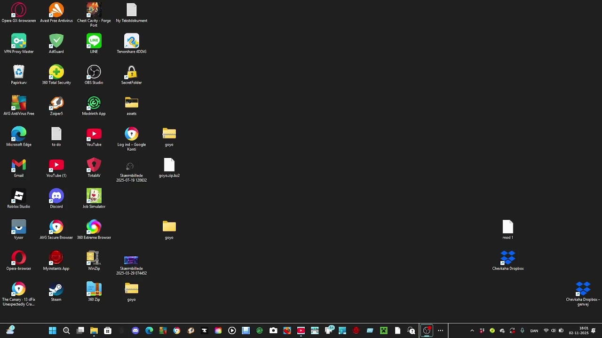
Task: Select the Microsoft Edge desktop shortcut
Action: click(19, 137)
